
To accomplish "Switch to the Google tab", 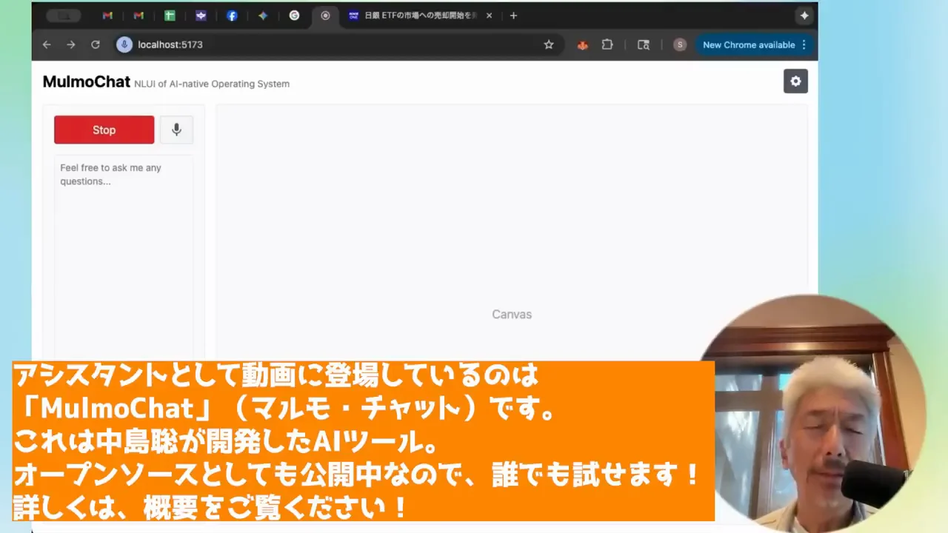I will pos(294,16).
